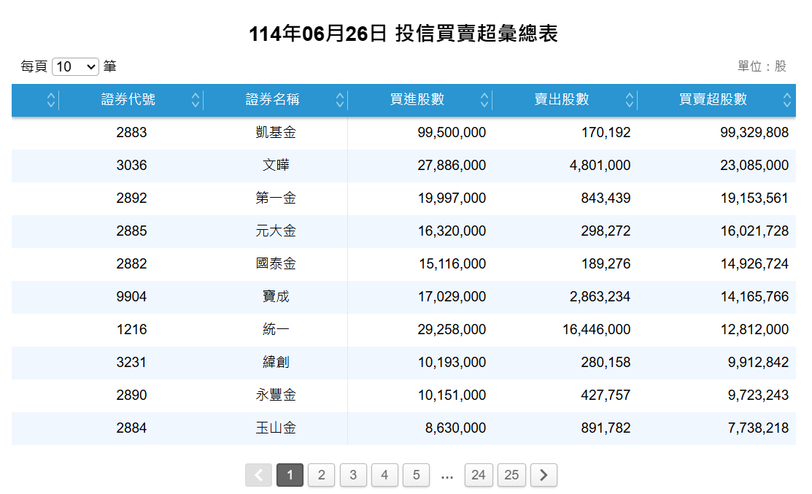Jump to last page 25
812x494 pixels.
coord(511,475)
